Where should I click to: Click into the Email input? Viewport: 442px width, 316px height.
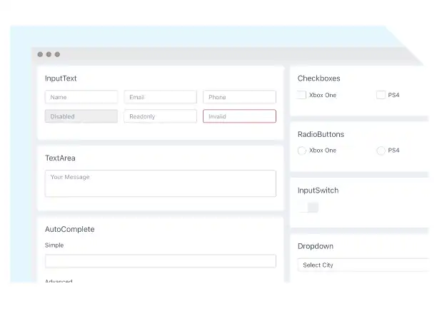[160, 97]
